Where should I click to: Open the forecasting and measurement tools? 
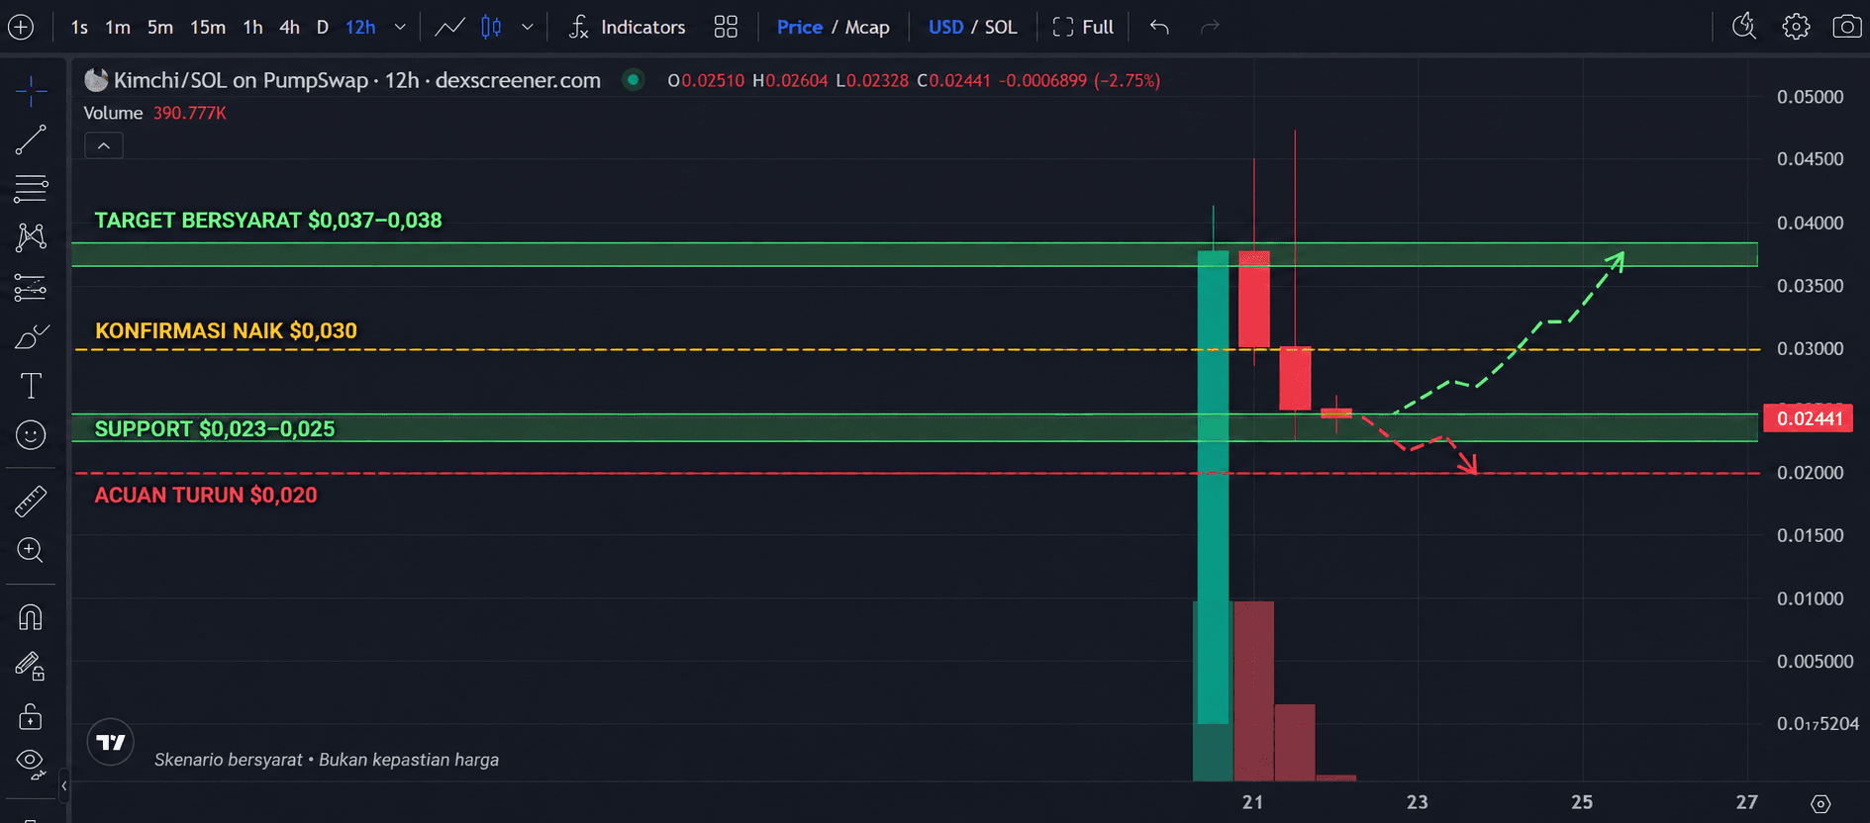coord(31,288)
